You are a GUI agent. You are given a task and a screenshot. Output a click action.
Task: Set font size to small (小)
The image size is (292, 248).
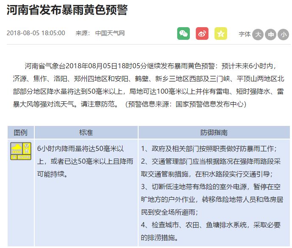[283, 34]
